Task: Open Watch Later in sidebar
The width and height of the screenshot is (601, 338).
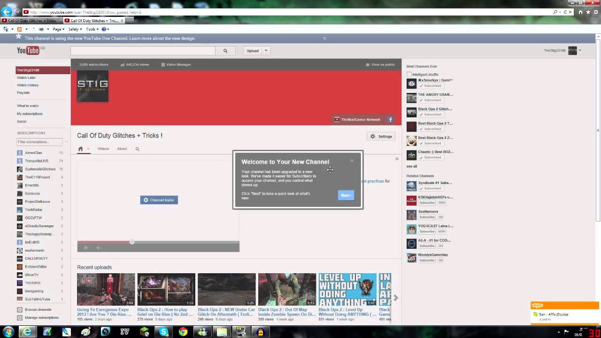Action: (26, 77)
